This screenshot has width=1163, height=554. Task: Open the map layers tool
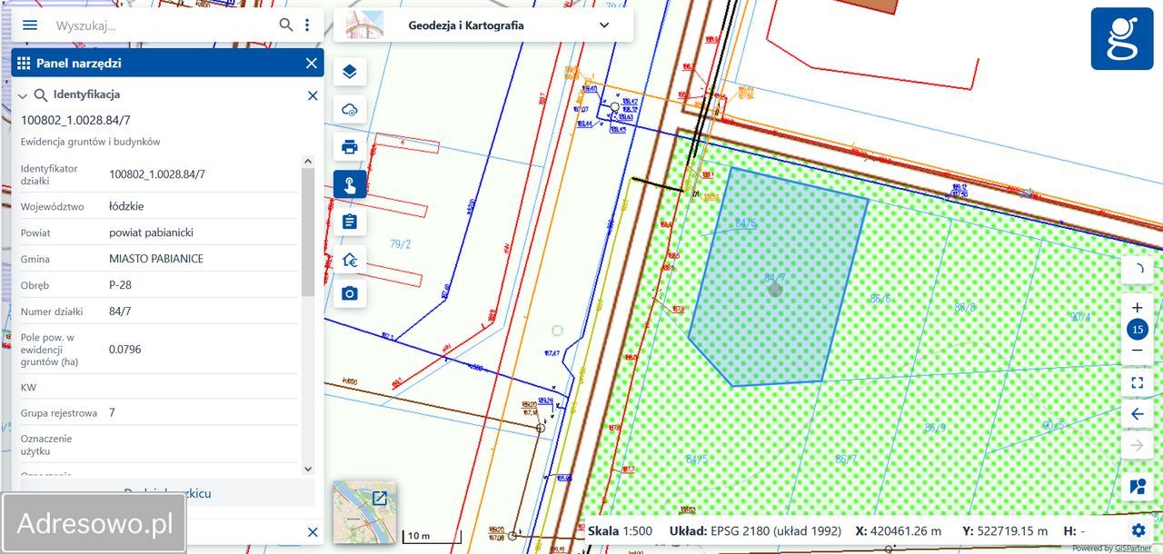(x=350, y=72)
